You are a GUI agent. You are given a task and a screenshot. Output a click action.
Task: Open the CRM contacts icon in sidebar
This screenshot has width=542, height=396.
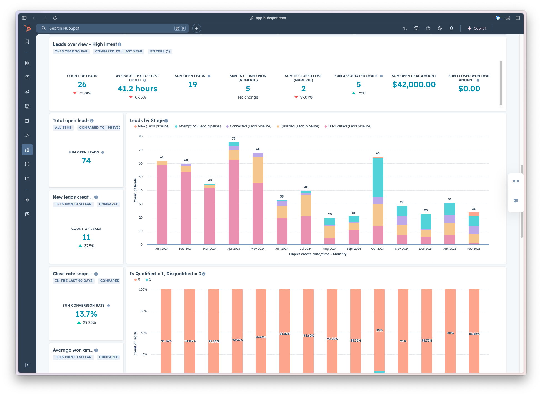[27, 77]
